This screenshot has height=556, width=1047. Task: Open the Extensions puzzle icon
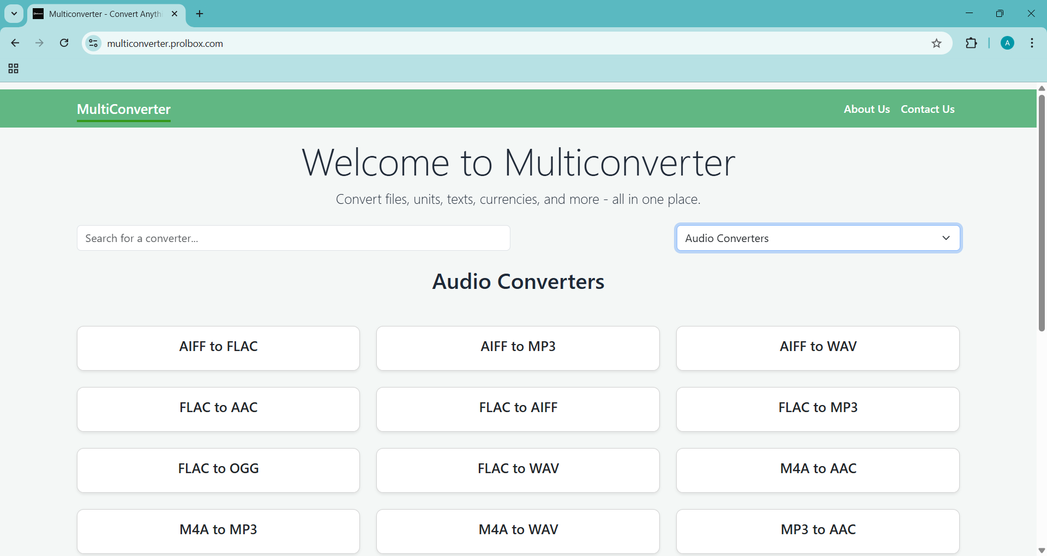971,43
